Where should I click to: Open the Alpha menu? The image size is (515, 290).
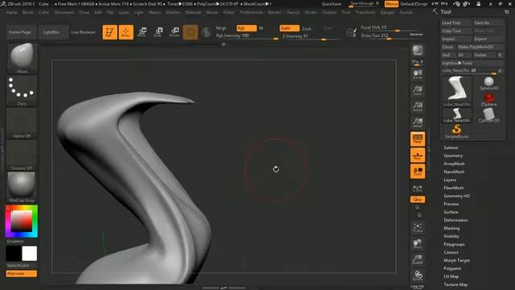(12, 12)
